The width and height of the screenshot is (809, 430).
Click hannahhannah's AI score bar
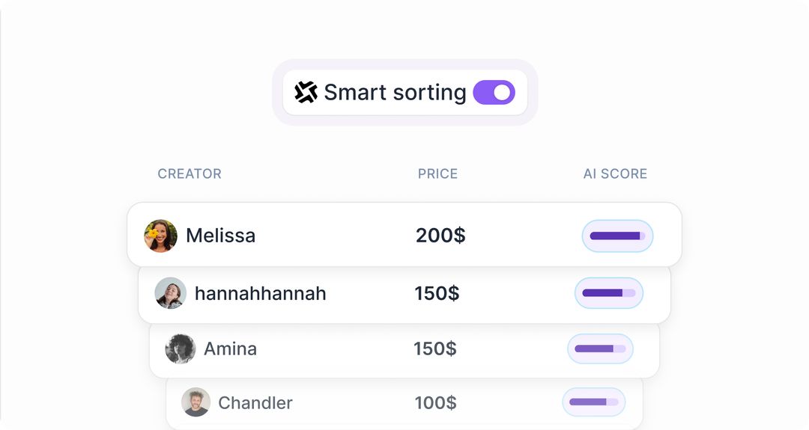609,293
